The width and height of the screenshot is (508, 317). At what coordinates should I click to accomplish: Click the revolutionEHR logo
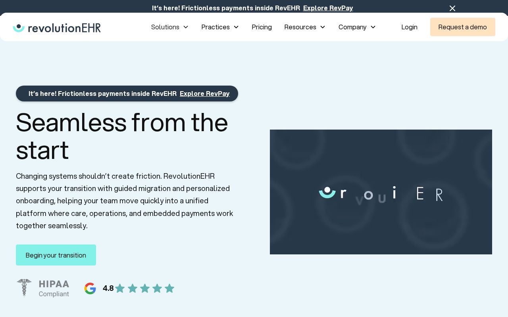pos(57,27)
